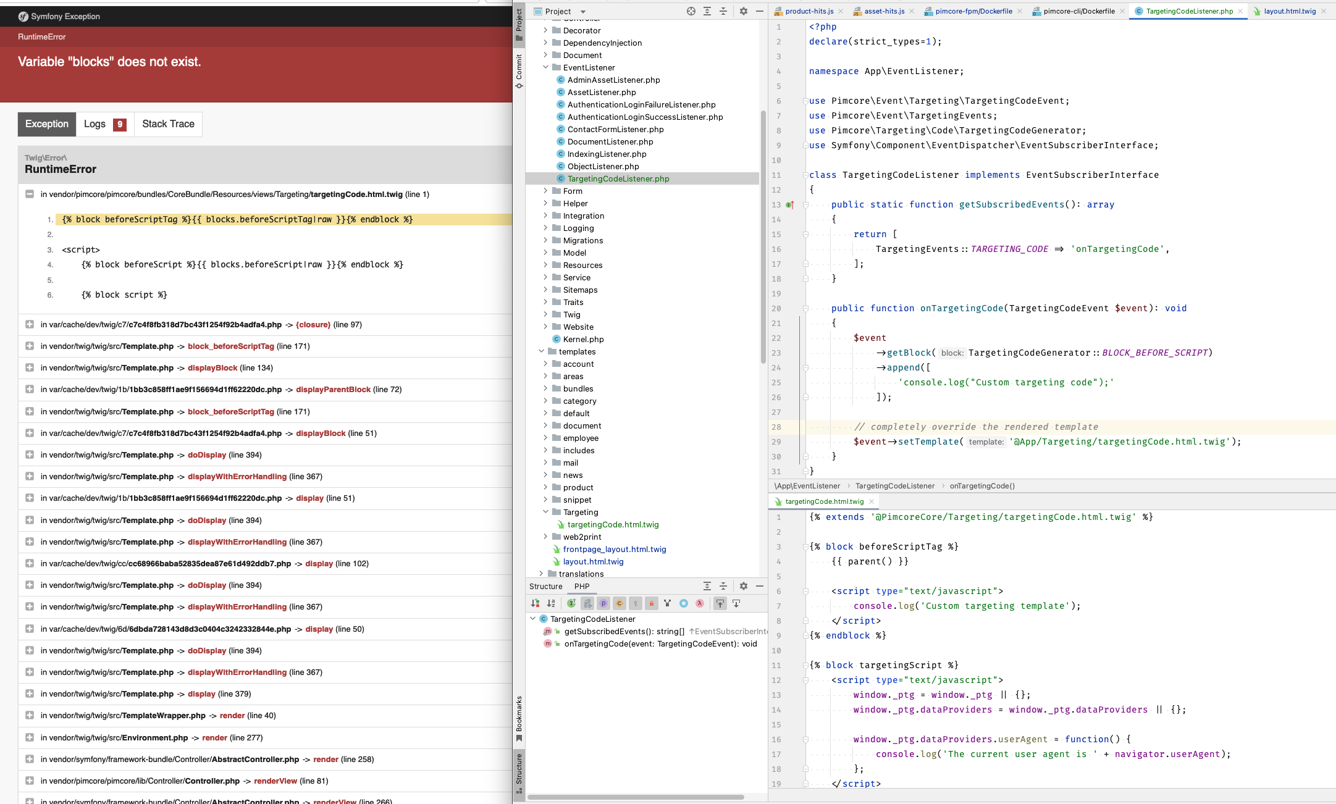Switch to the Stack Trace tab

[x=167, y=124]
